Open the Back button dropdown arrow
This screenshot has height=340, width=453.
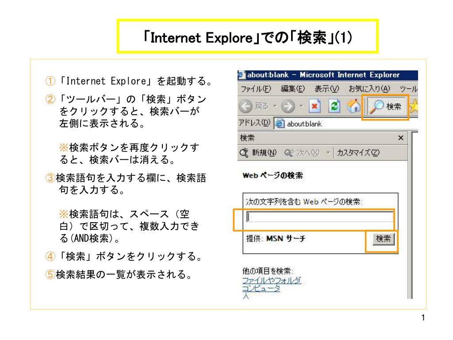tap(275, 106)
